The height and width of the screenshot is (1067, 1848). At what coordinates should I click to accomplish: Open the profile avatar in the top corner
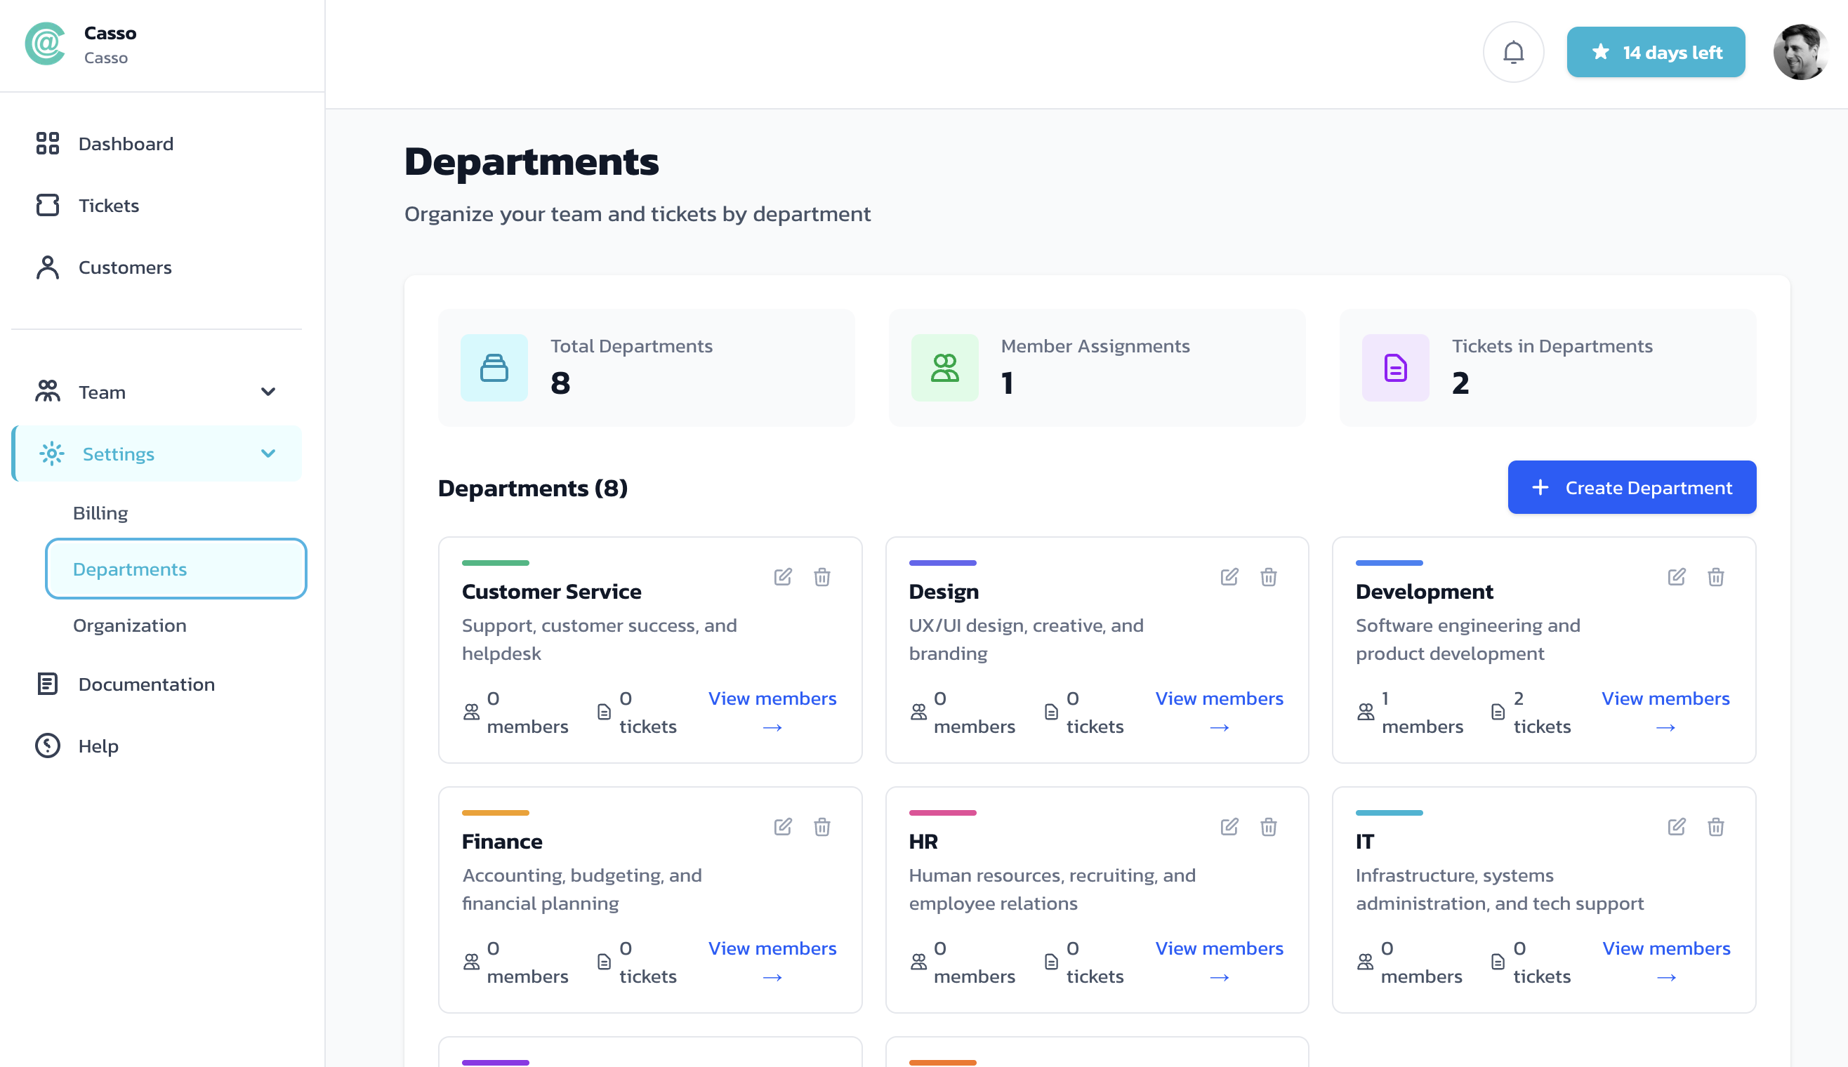click(1801, 52)
